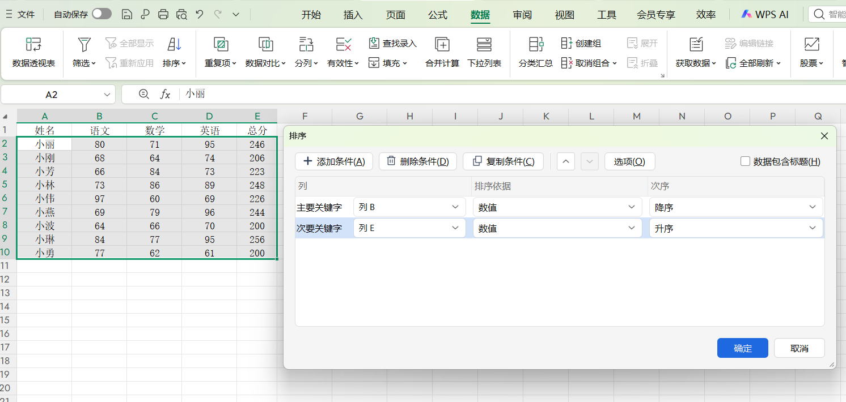Click the 有效性 (Validation) icon
The image size is (846, 402).
tap(341, 51)
